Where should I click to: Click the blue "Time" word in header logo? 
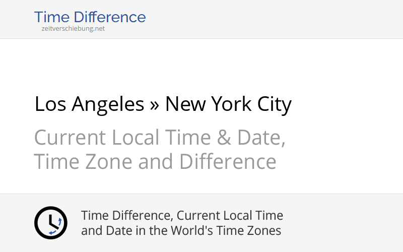point(52,17)
